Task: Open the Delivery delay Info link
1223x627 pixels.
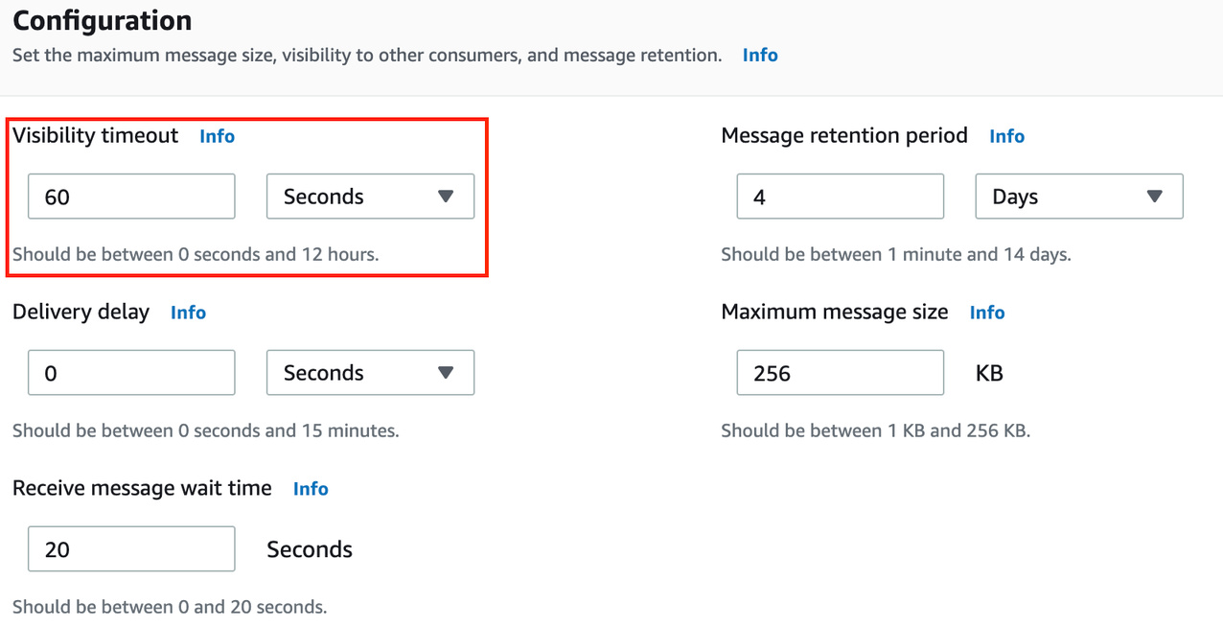Action: [x=188, y=313]
